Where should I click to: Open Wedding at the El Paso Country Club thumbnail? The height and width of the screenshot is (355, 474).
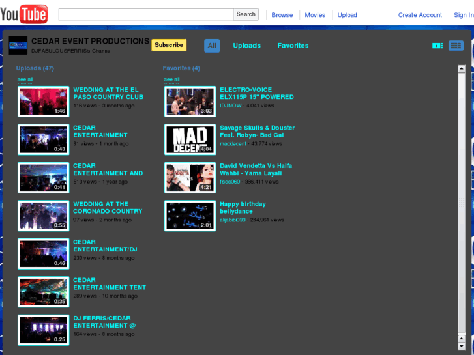point(44,102)
